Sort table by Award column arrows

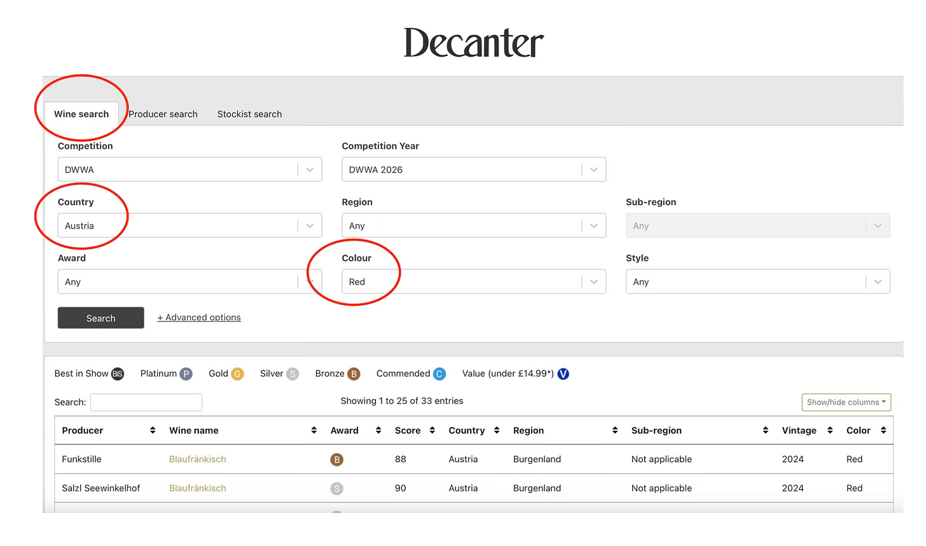tap(378, 431)
